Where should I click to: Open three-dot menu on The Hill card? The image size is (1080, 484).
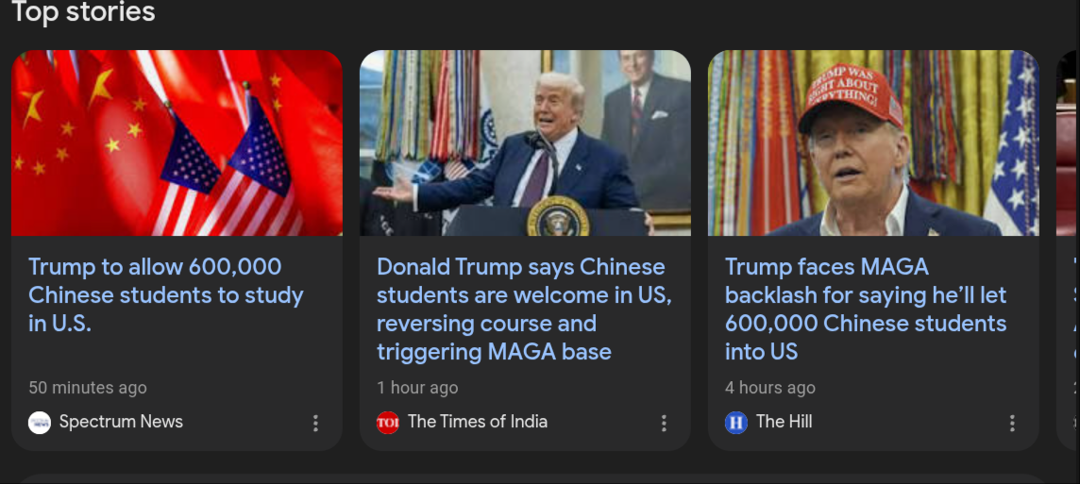(x=1012, y=423)
